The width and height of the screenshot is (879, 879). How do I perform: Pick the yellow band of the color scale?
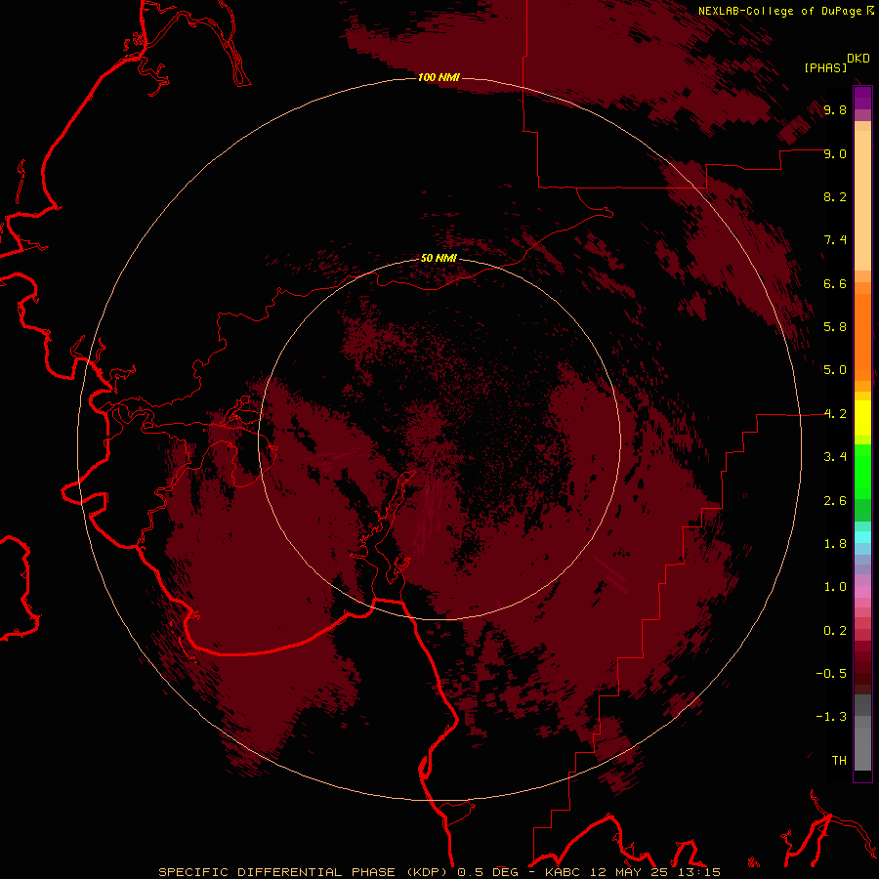click(x=862, y=418)
